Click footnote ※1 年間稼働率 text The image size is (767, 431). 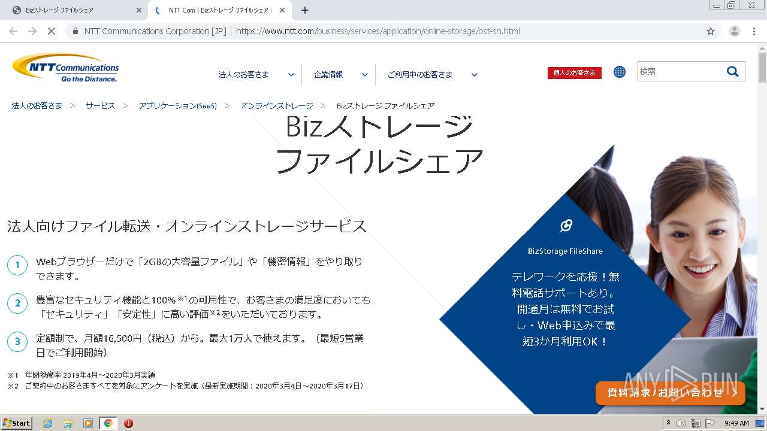tap(81, 375)
